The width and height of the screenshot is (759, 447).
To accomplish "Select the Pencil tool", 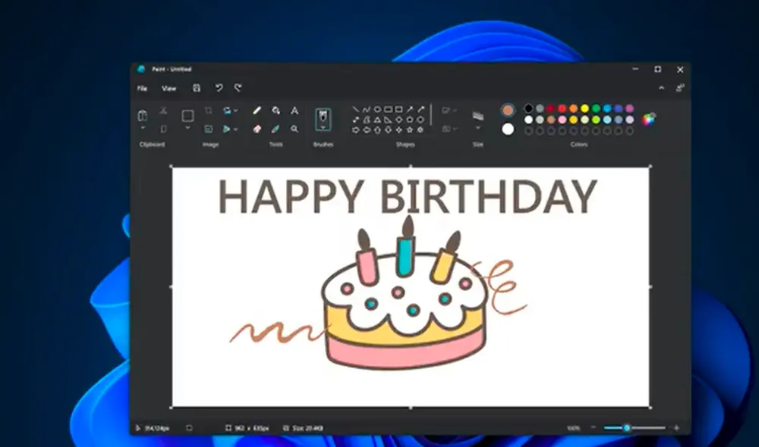I will click(x=257, y=109).
